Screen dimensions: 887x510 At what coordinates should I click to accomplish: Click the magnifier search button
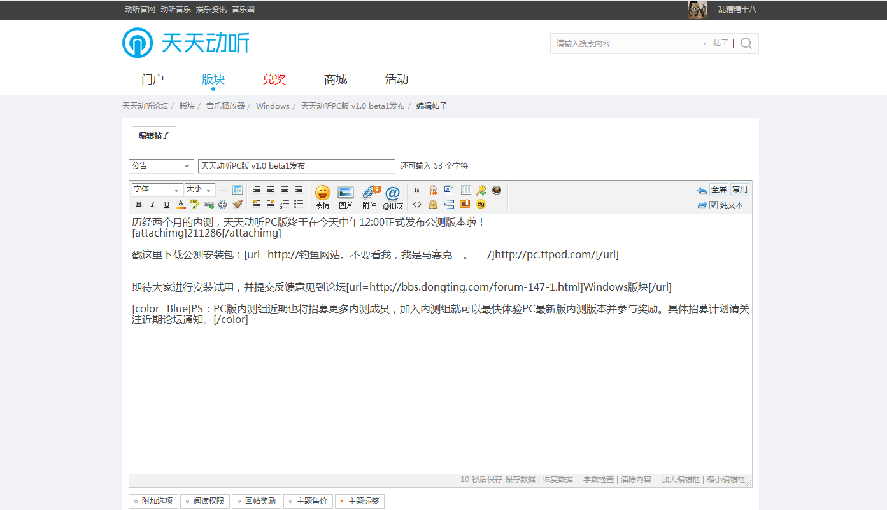coord(746,43)
